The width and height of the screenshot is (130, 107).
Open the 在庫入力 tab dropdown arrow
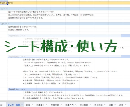(76, 105)
